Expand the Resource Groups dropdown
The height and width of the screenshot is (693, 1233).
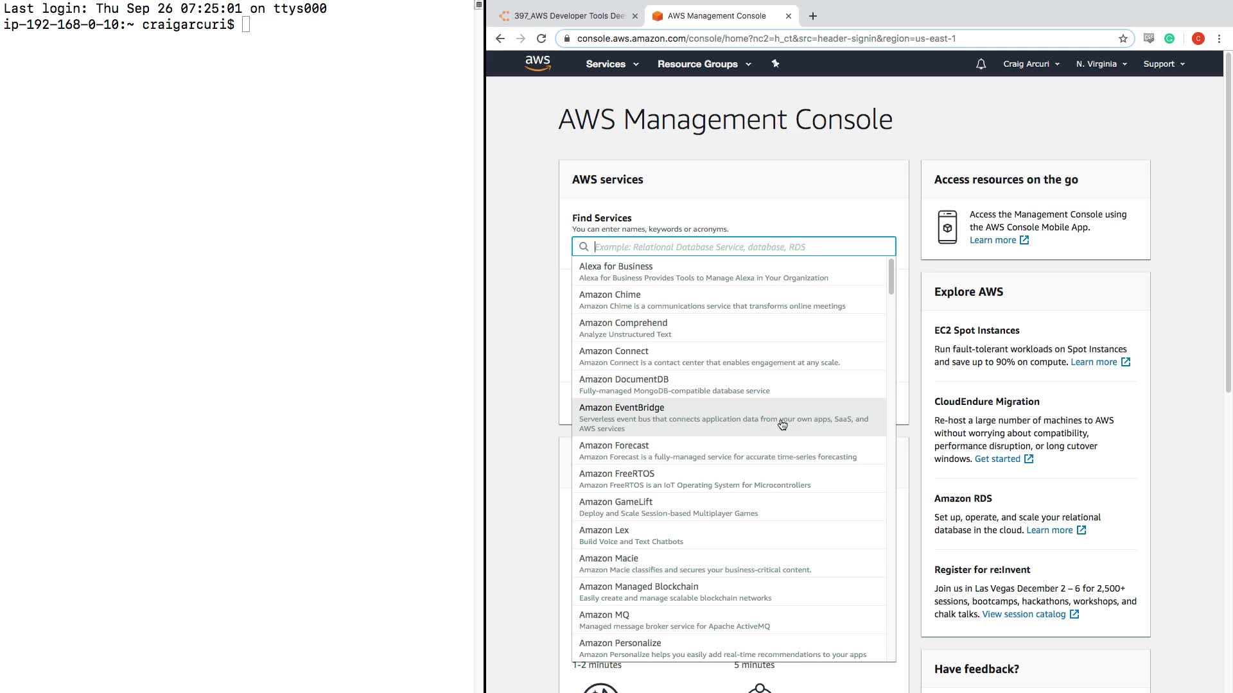click(704, 64)
